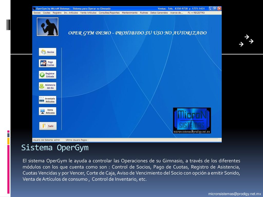Restore down the OperGym window
The height and width of the screenshot is (197, 263).
215,8
